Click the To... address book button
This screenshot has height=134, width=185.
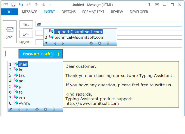click(26, 25)
